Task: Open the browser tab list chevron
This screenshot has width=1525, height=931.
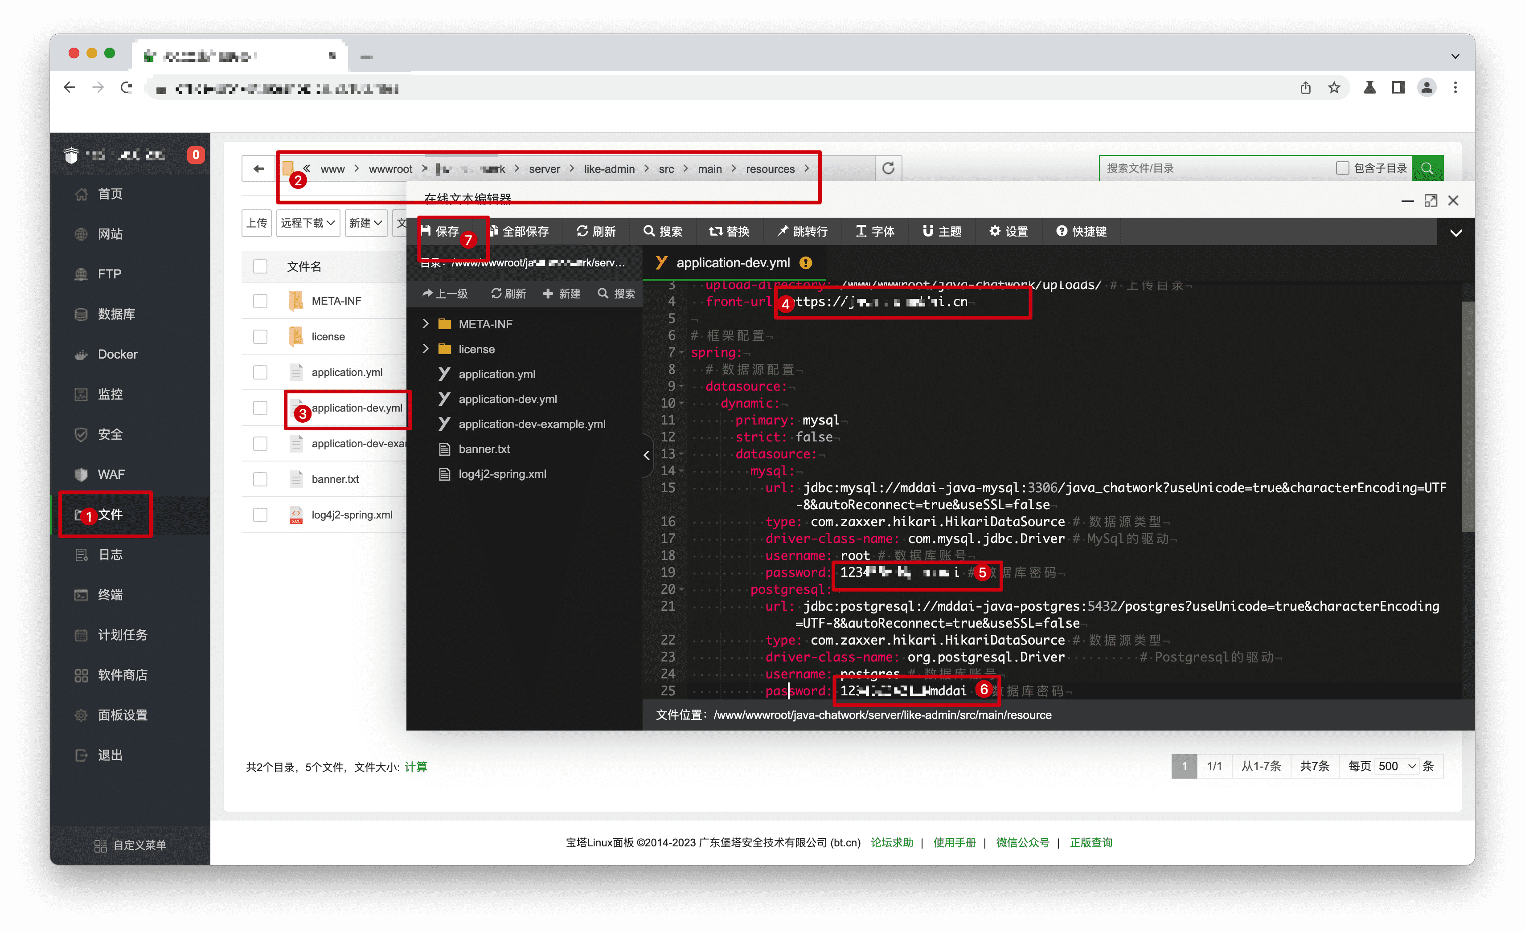Action: click(1455, 56)
